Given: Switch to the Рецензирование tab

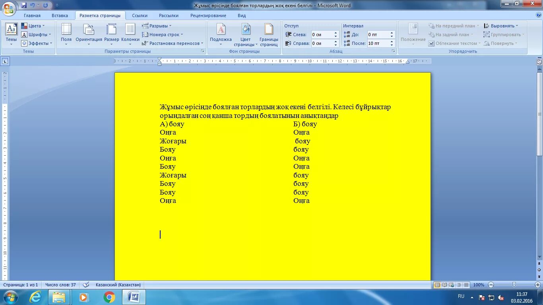Looking at the screenshot, I should pos(208,15).
